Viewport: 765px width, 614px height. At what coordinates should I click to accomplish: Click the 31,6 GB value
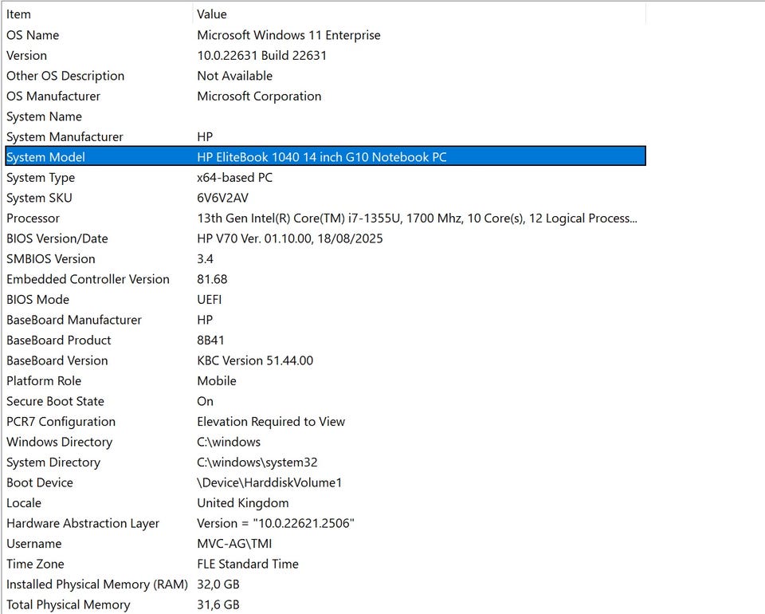click(x=218, y=604)
